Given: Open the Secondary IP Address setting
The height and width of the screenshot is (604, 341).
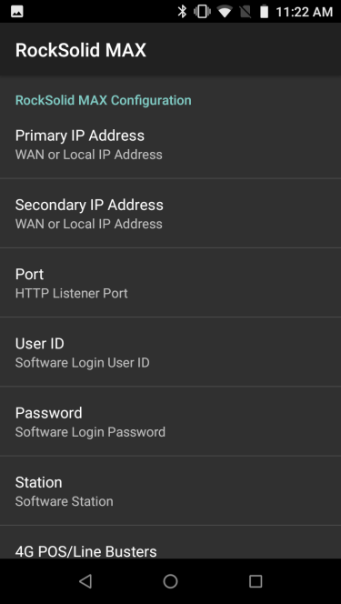Looking at the screenshot, I should 171,214.
